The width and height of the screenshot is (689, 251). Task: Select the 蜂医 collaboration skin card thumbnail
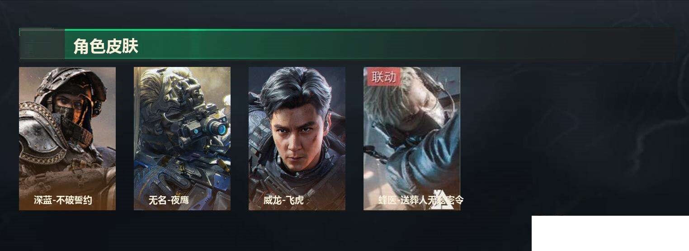coord(412,138)
